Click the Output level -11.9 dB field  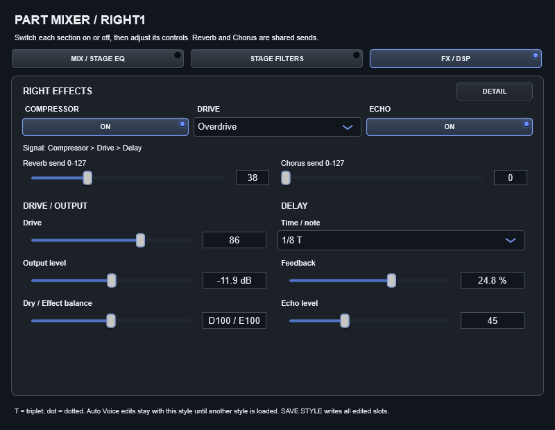pyautogui.click(x=234, y=280)
